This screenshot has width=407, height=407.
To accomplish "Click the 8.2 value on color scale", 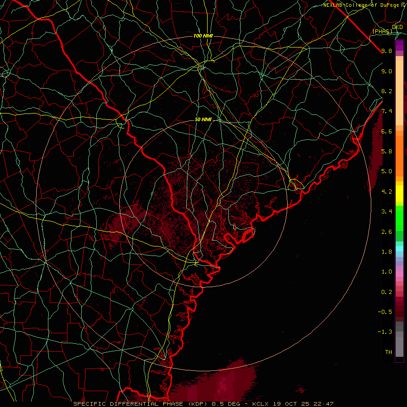I will 387,91.
